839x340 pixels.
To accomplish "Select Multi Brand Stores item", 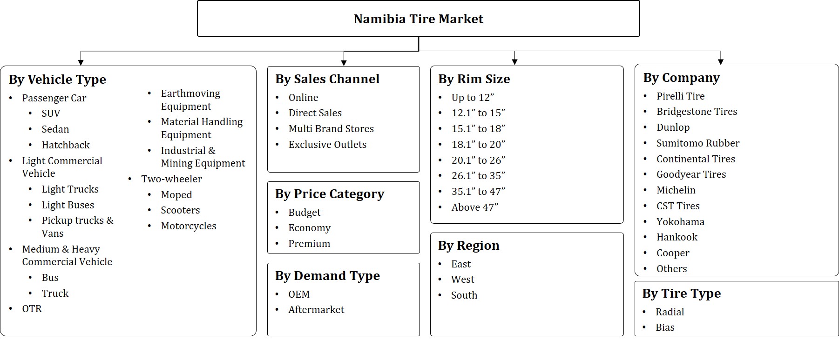I will tap(331, 129).
